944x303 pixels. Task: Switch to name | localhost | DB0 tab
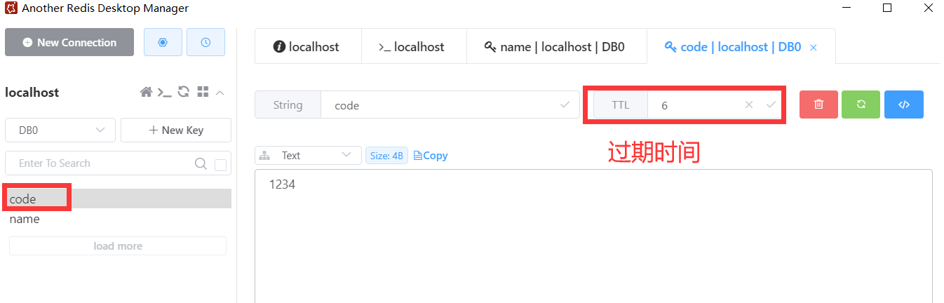pyautogui.click(x=557, y=47)
